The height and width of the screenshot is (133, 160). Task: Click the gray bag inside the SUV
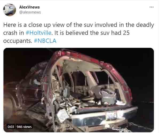pos(108,97)
